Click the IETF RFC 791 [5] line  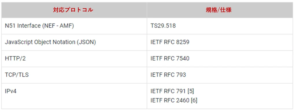(172, 91)
